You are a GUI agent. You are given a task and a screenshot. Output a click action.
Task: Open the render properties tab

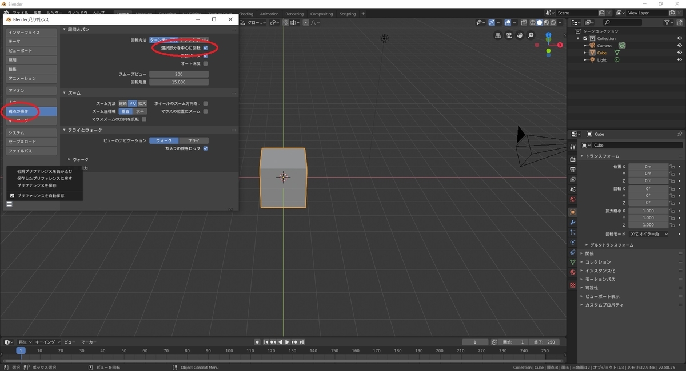tap(573, 159)
